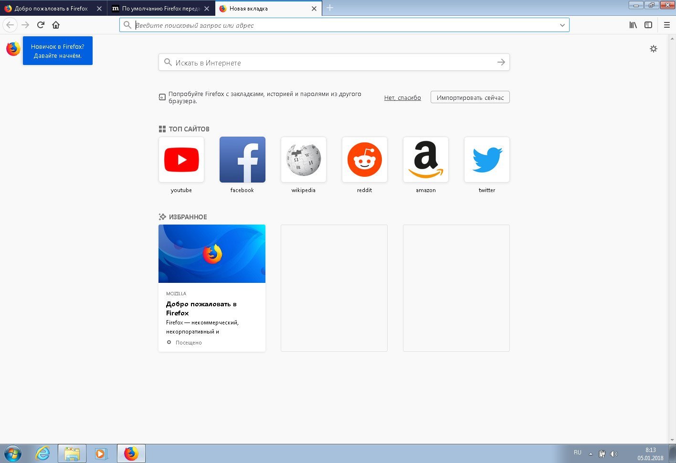The image size is (676, 463).
Task: Submit search with the arrow button
Action: (x=501, y=62)
